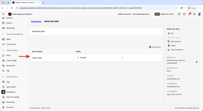Open the License Usage icon

tap(3, 60)
